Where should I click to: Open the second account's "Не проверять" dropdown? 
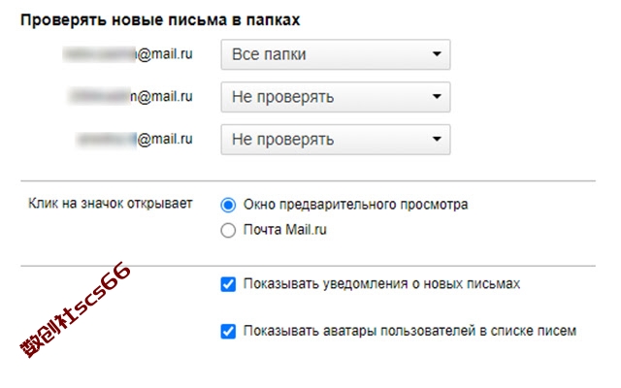[x=336, y=97]
